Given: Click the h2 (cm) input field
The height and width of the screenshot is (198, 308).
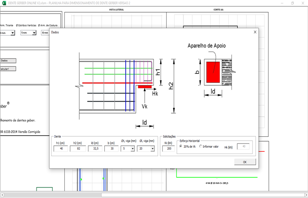Looking at the screenshot, I should [77, 149].
